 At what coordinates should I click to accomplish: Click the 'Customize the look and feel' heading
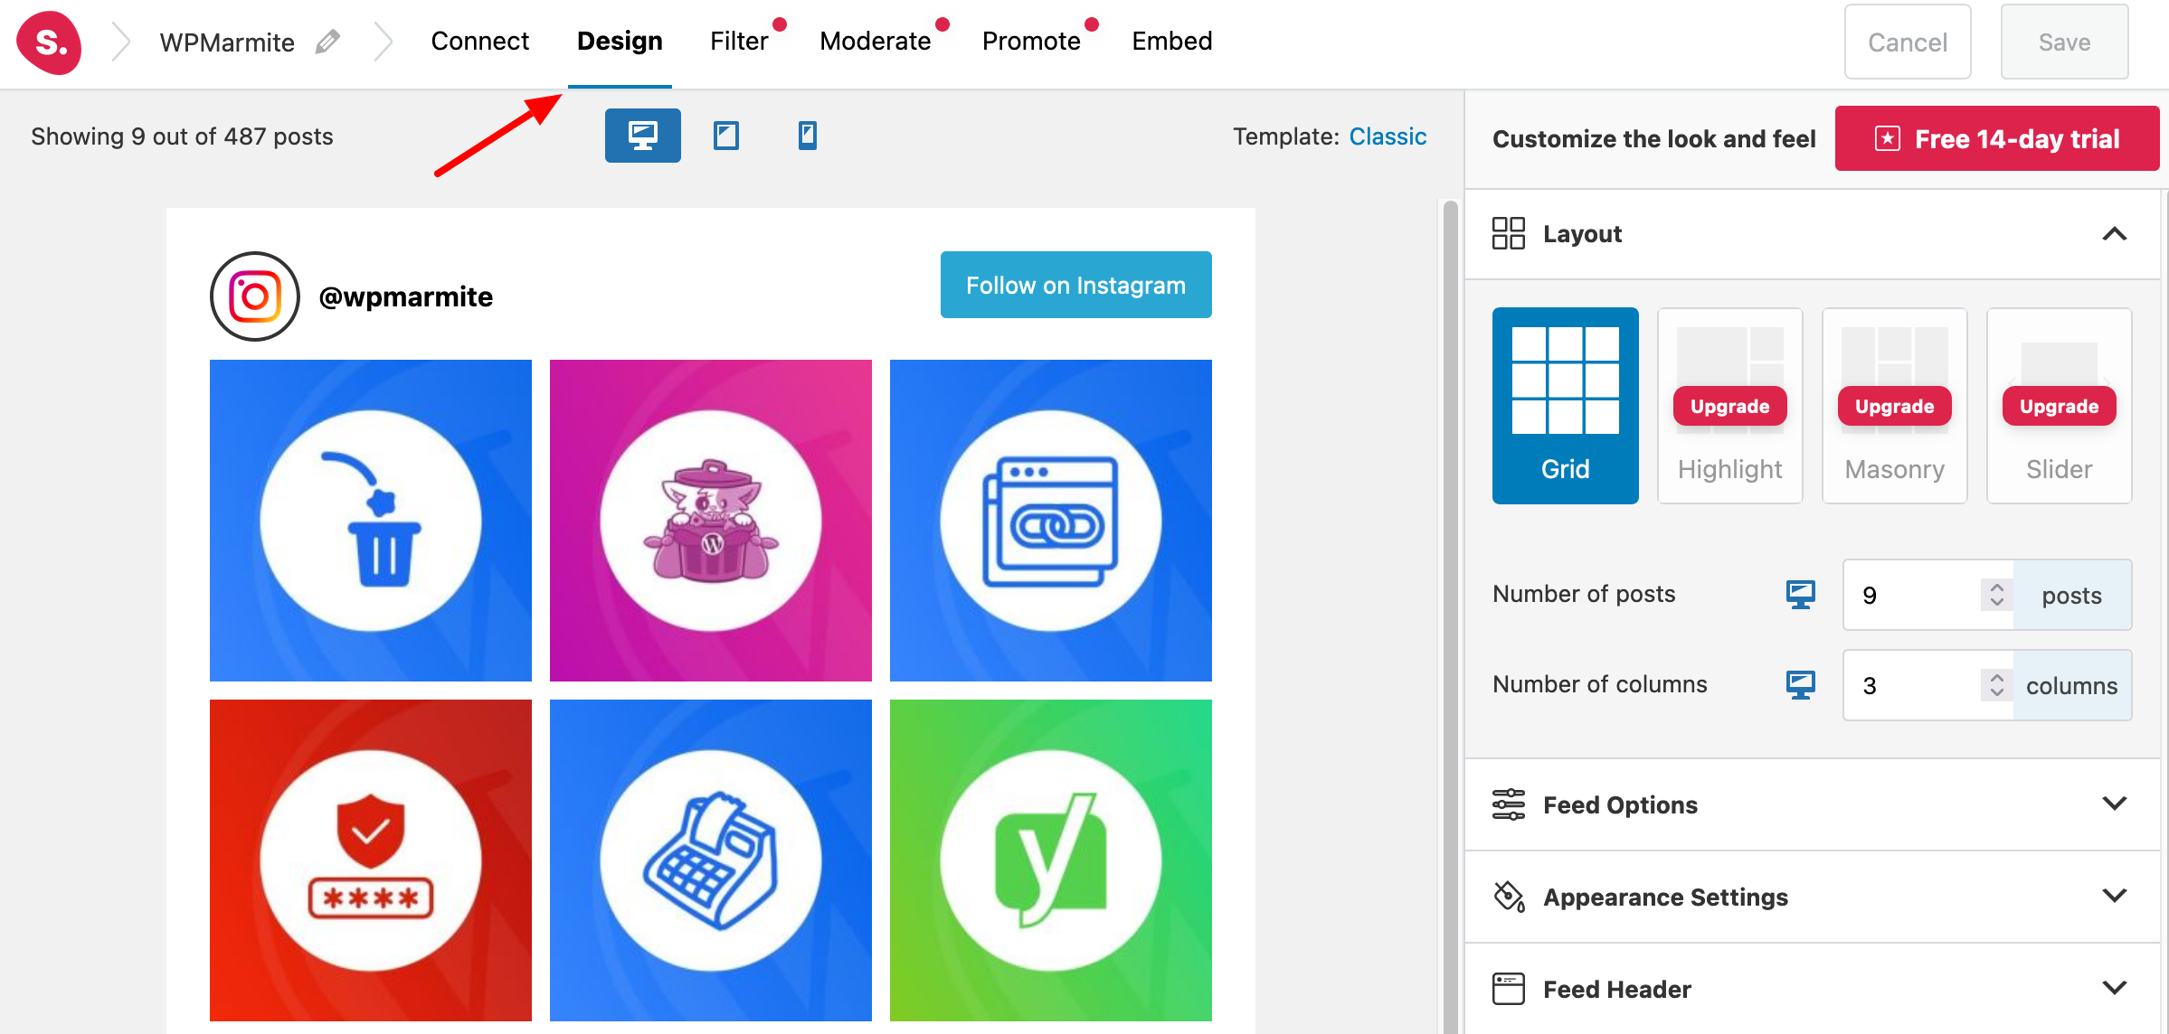[x=1653, y=138]
